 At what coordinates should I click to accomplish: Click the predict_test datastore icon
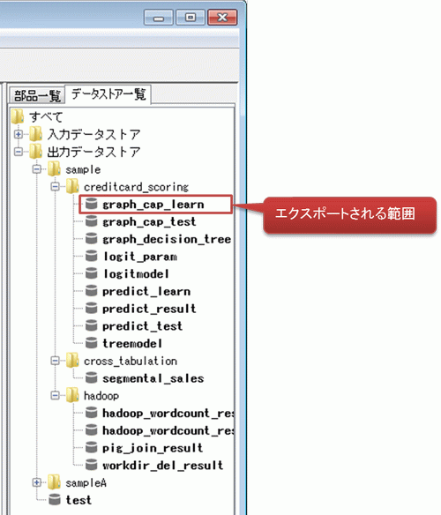pyautogui.click(x=92, y=325)
